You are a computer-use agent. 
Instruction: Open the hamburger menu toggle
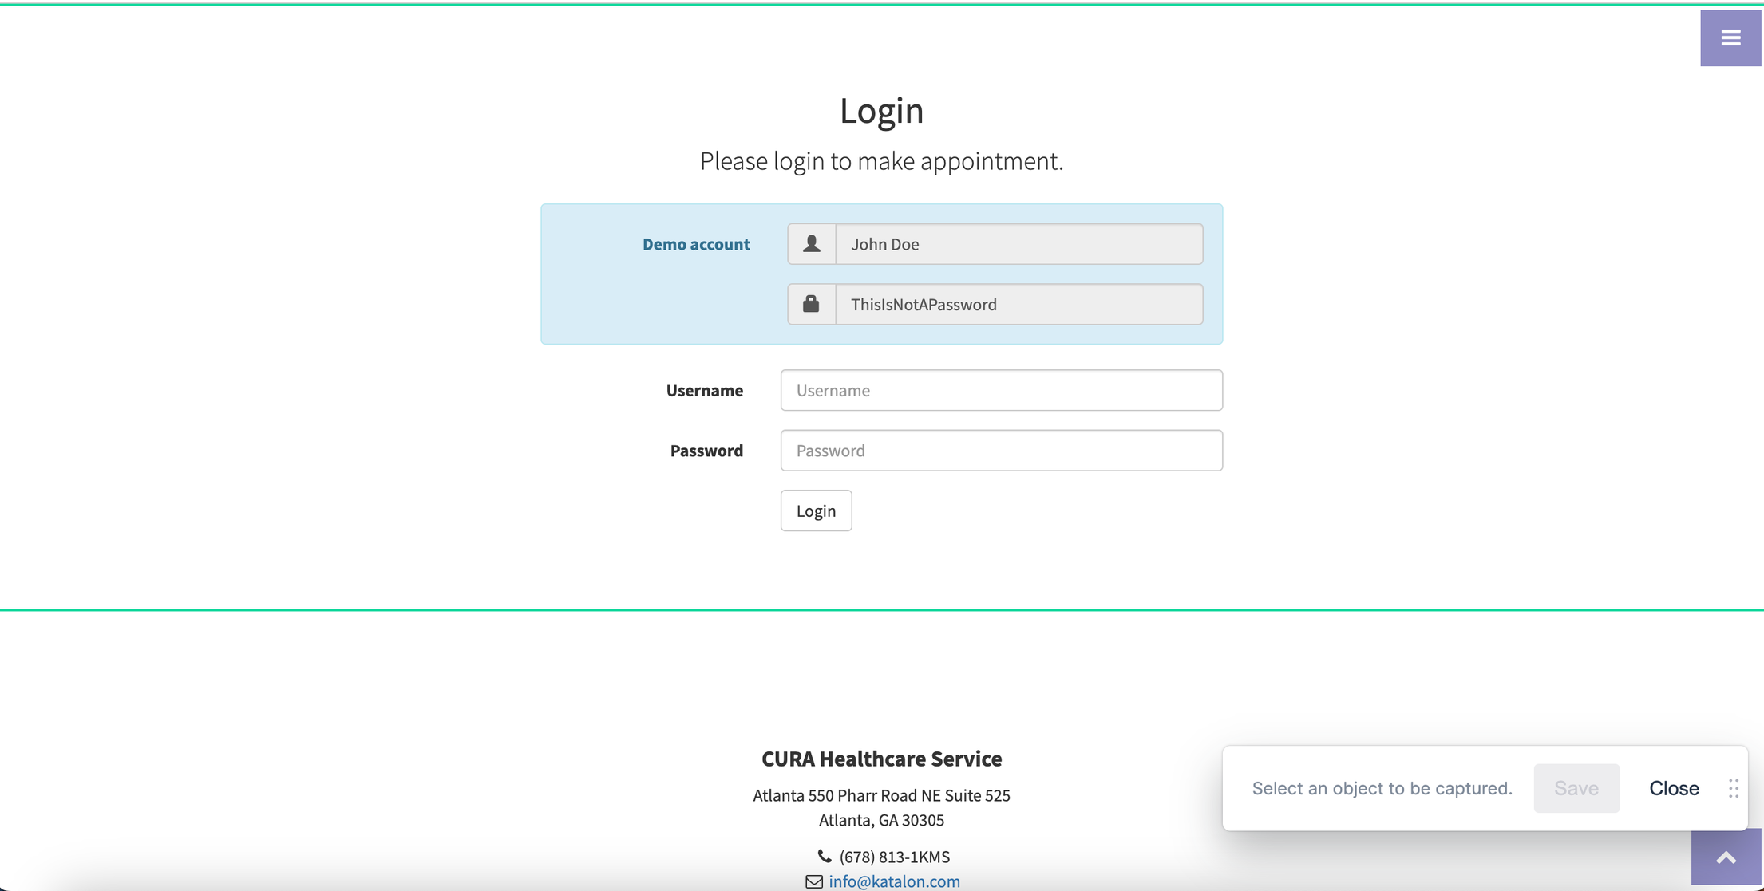1730,38
